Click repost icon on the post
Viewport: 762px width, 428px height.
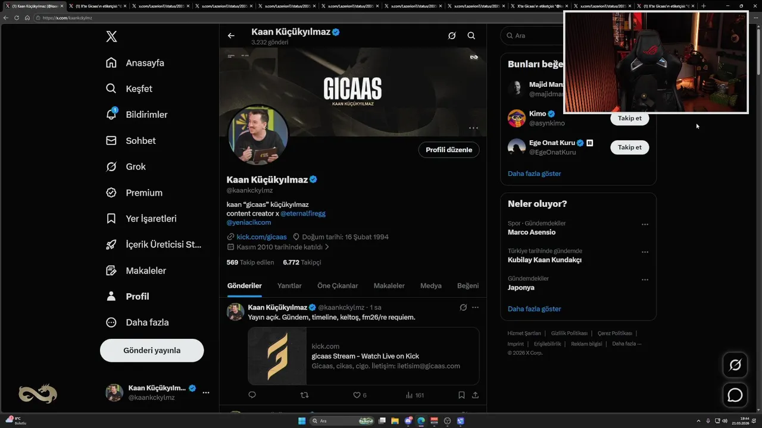[x=304, y=395]
